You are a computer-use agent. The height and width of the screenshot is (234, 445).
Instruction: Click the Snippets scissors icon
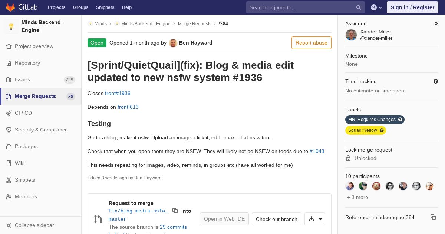pos(9,180)
